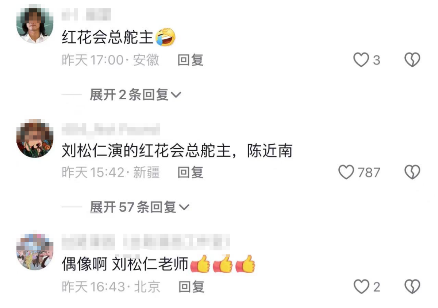Like the 红花会总舵主 comment with 3 likes
Image resolution: width=438 pixels, height=308 pixels.
coord(361,60)
